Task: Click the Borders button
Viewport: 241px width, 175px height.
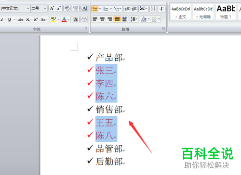Action: click(154, 19)
